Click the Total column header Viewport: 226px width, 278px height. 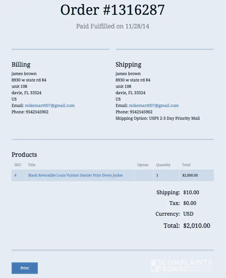(x=186, y=165)
